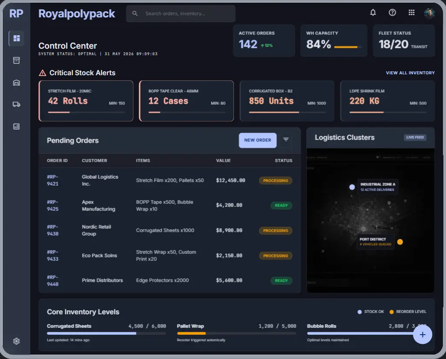Sort by CUSTOMER column header

point(94,160)
